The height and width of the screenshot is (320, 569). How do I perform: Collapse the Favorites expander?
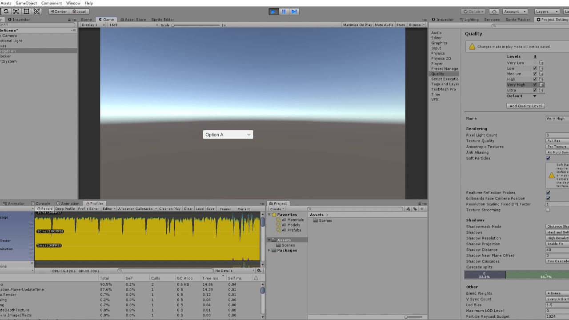coord(269,215)
